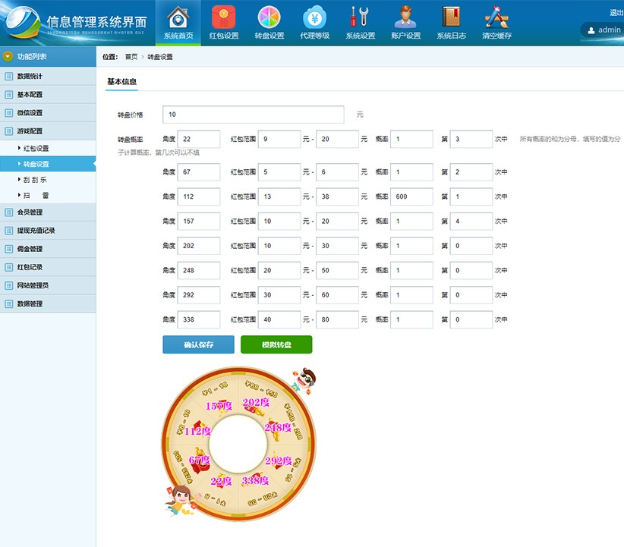Click the 转盘价格 input field

253,115
